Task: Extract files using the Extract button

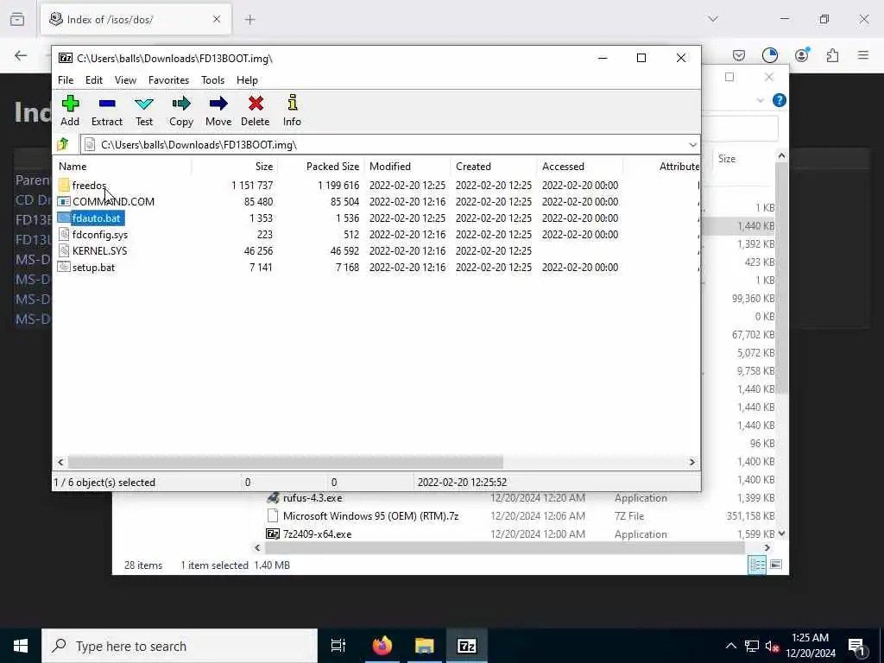Action: pos(106,110)
